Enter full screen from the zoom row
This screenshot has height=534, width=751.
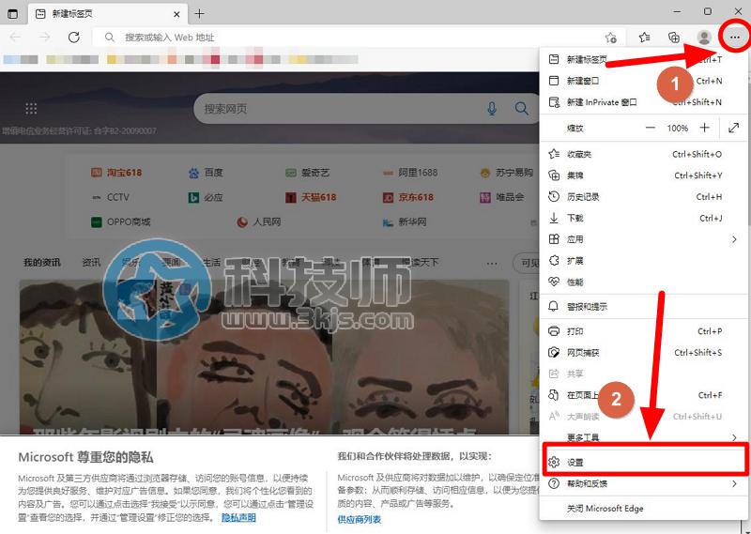733,128
